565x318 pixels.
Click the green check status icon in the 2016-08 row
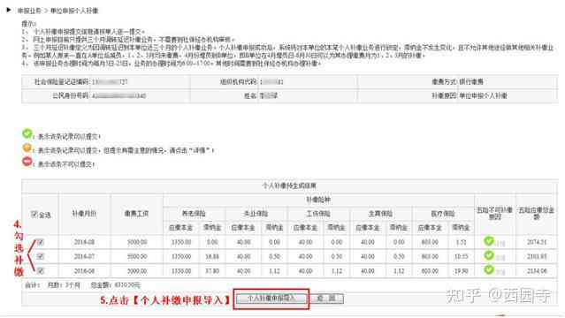[489, 240]
